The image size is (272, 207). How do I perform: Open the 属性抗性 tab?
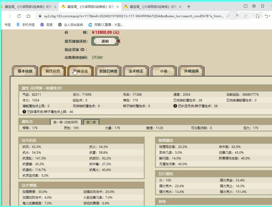tap(53, 71)
